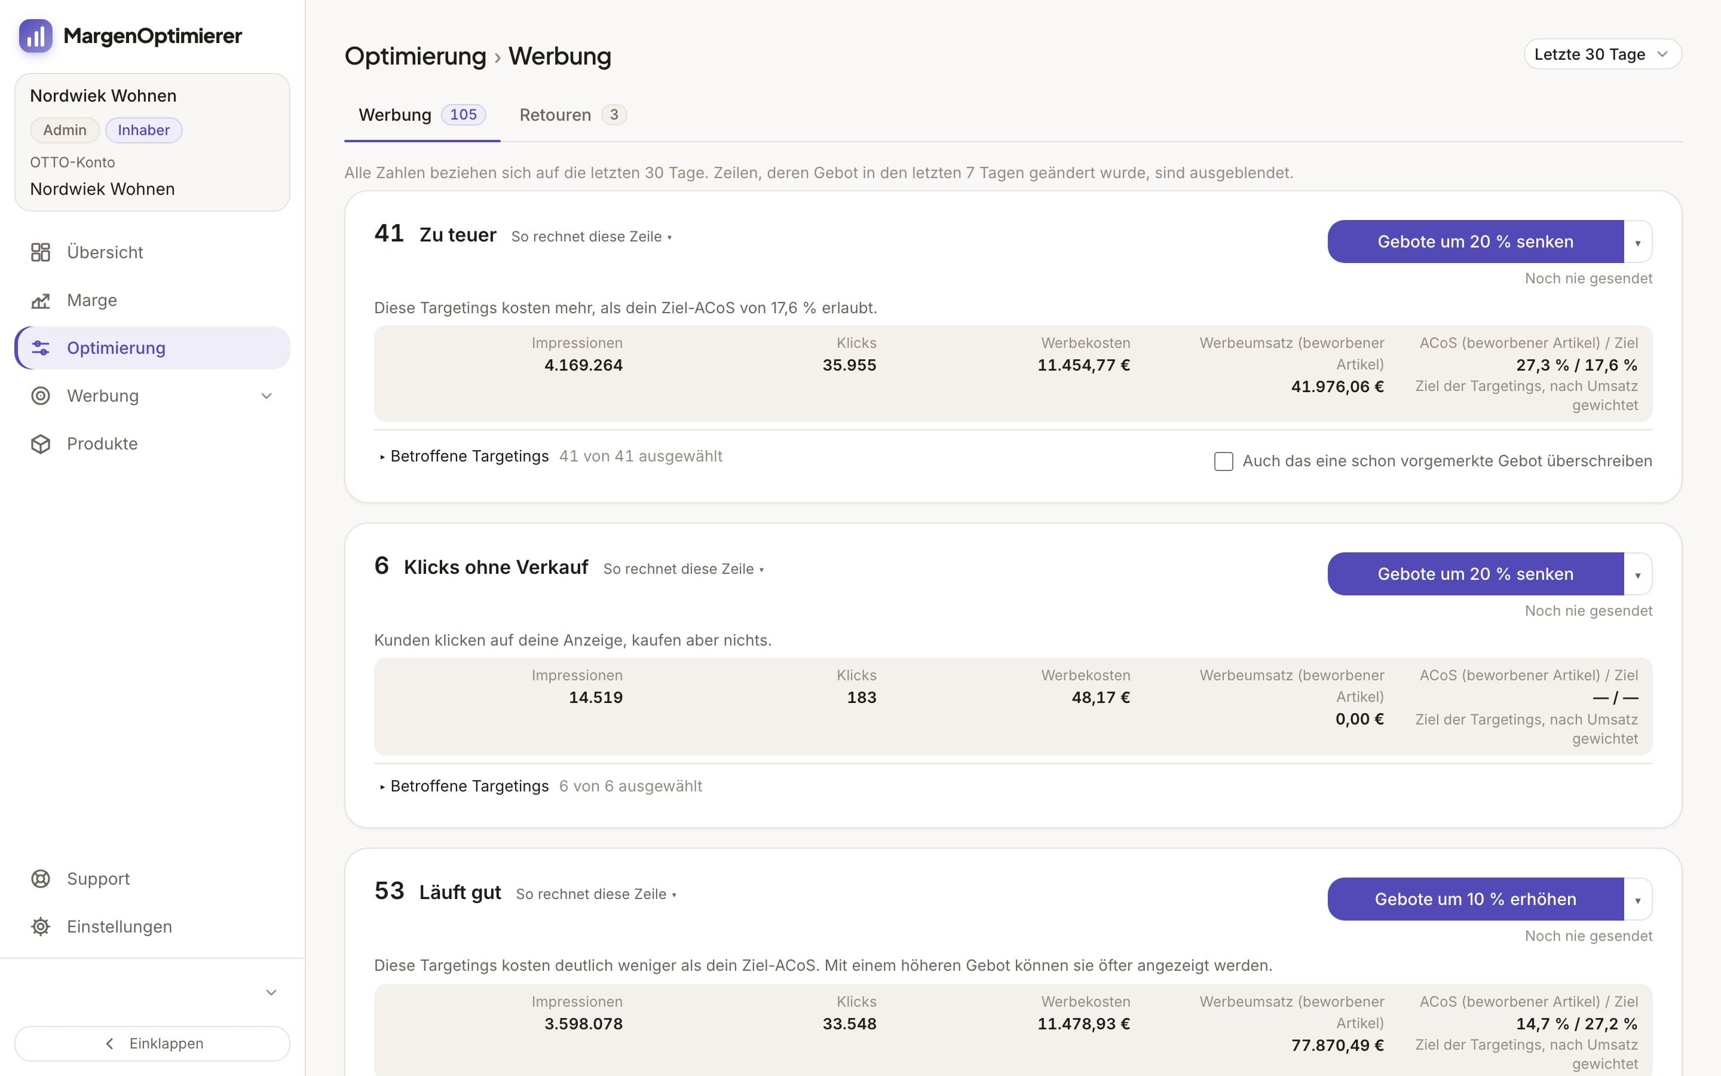Switch to the Retouren tab
The image size is (1721, 1076).
(572, 115)
